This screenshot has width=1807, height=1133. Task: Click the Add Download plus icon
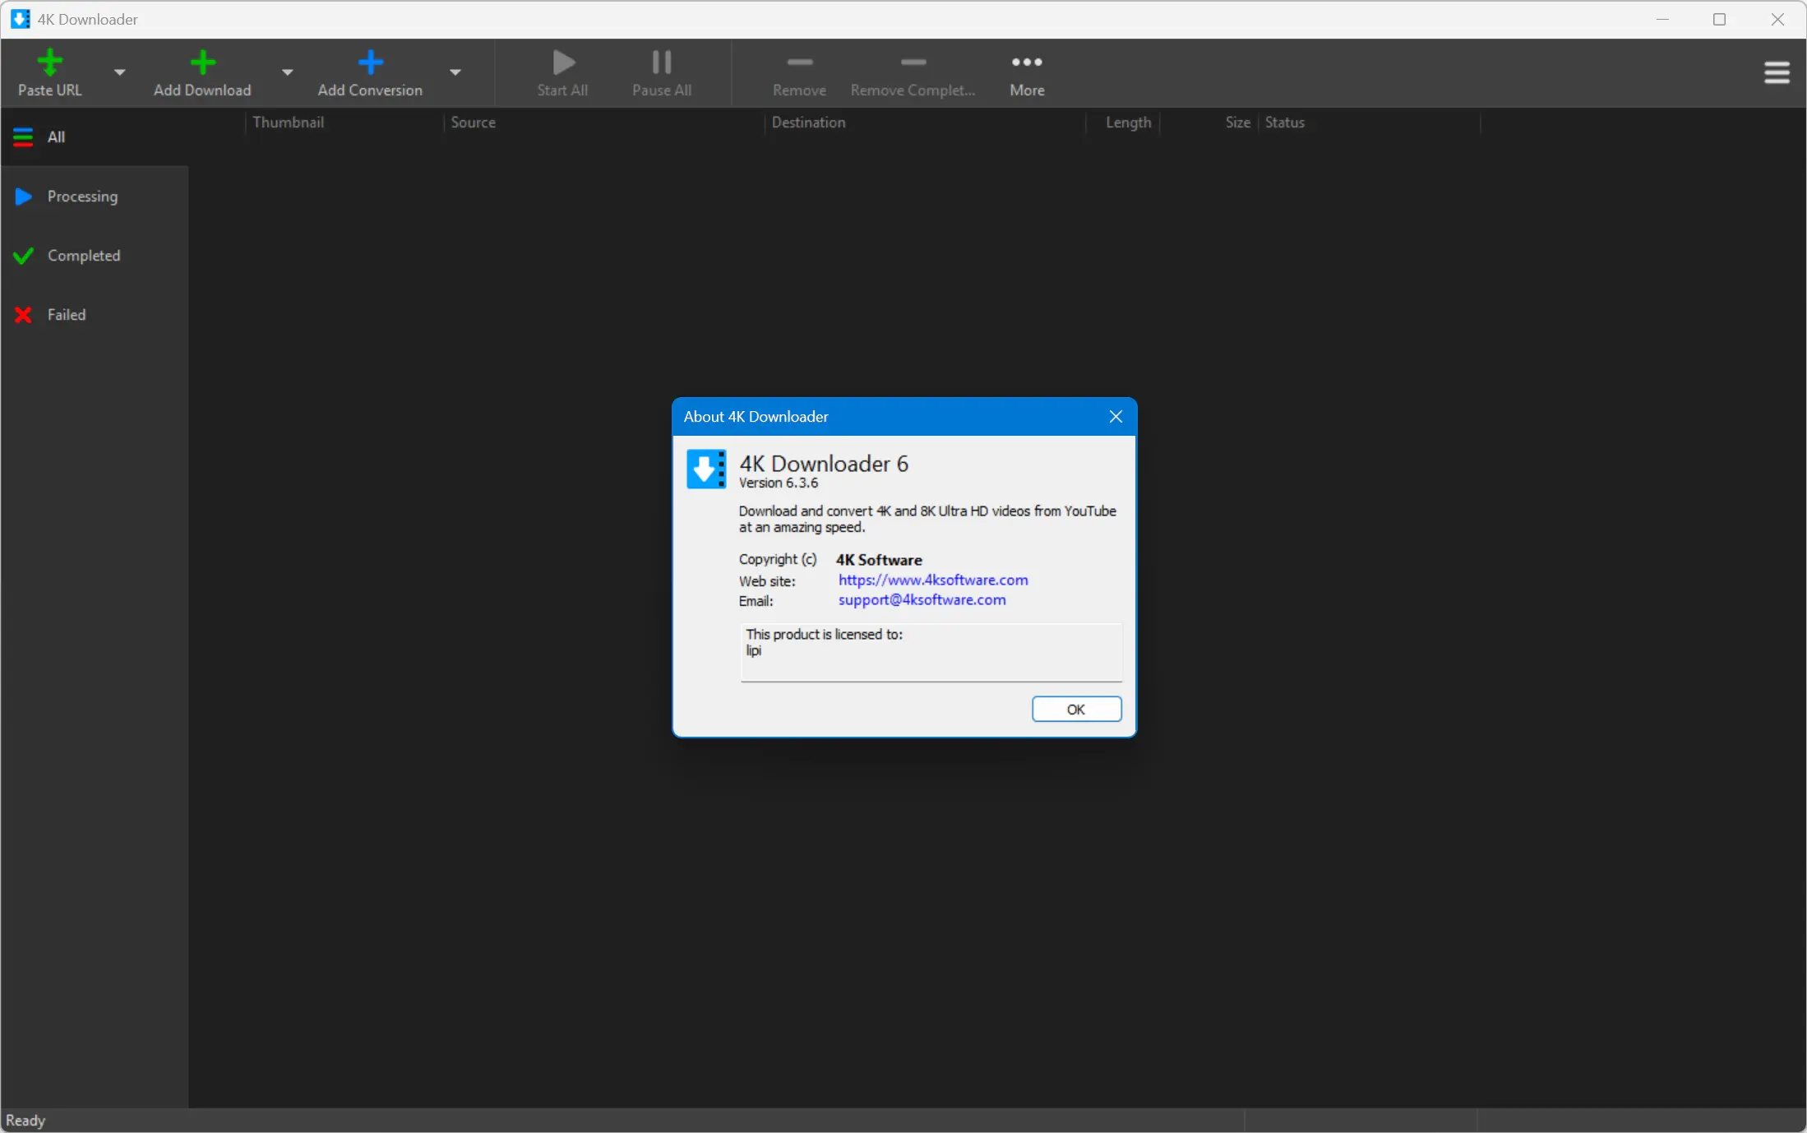(202, 62)
